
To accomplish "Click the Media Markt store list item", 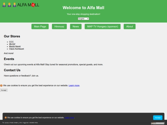I will [15, 47].
